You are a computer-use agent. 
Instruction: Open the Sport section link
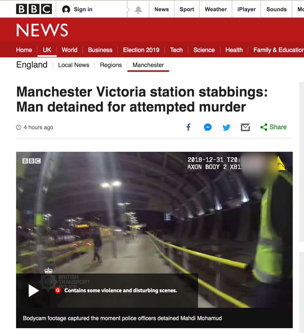[187, 9]
